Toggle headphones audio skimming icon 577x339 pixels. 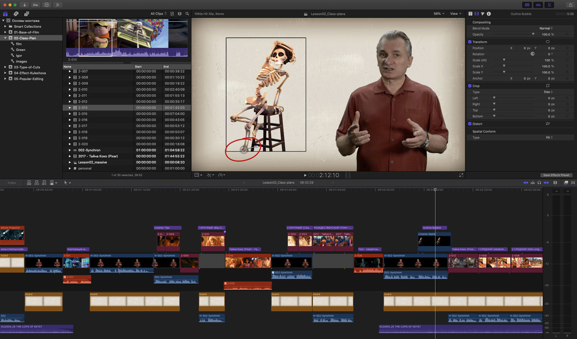point(539,182)
